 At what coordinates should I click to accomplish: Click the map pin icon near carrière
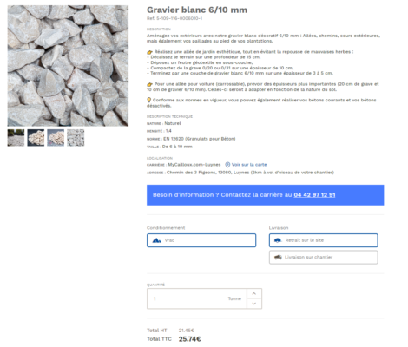[227, 165]
